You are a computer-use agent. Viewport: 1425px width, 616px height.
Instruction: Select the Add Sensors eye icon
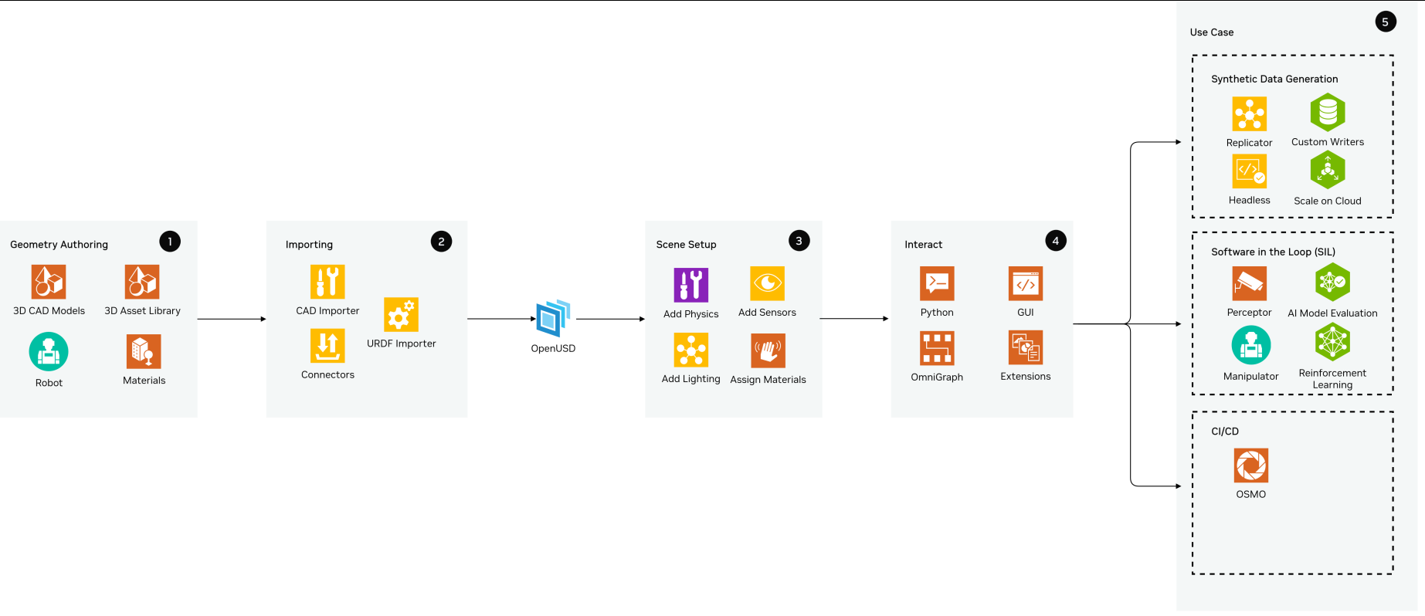(x=767, y=283)
